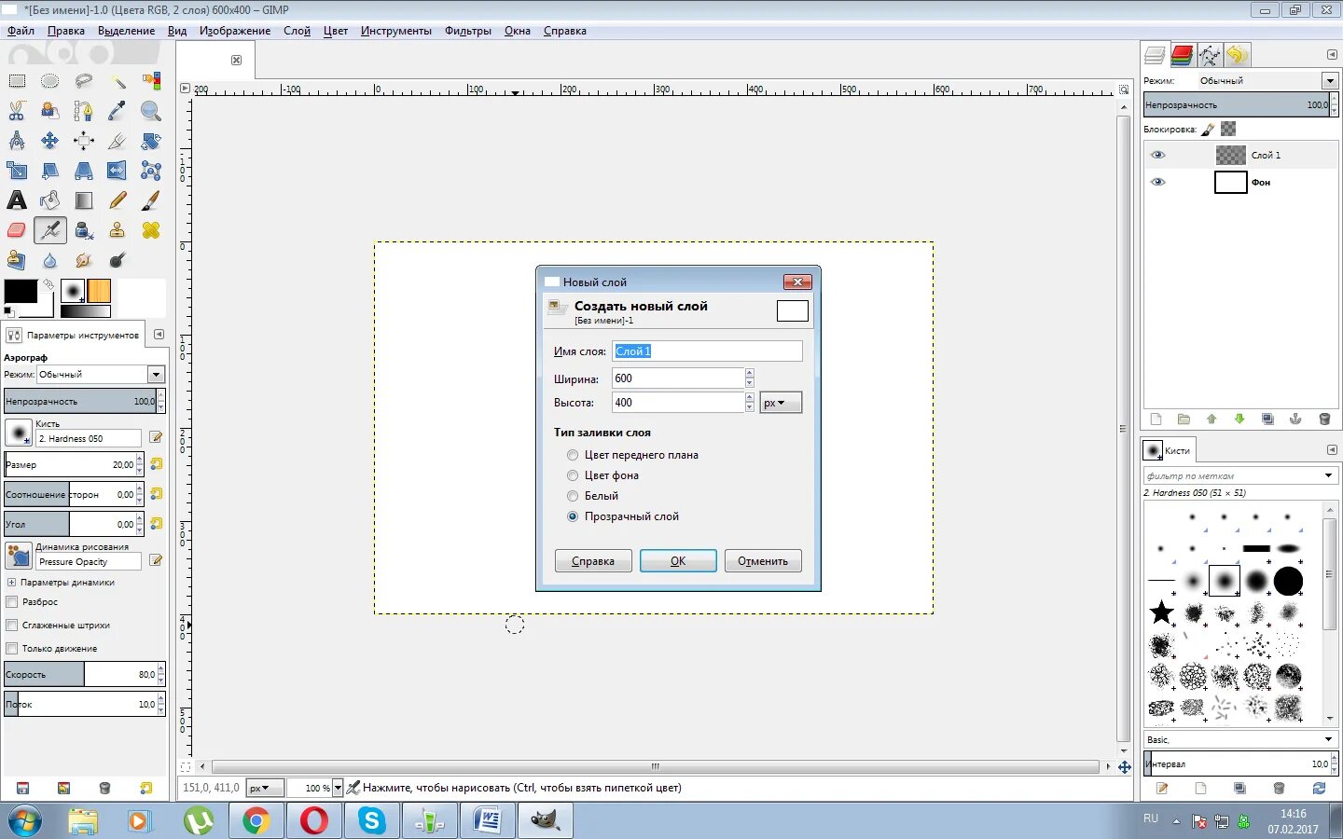Select the Scissors Select tool
The image size is (1343, 839).
pos(17,111)
